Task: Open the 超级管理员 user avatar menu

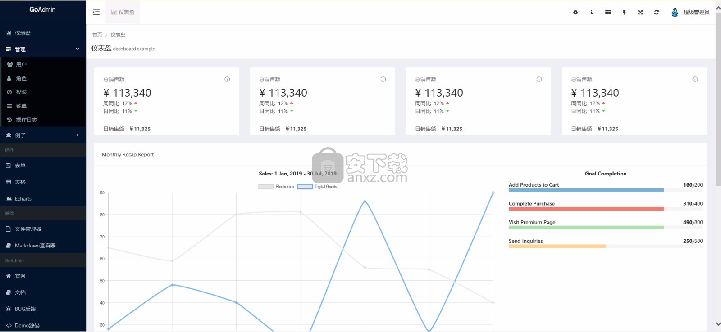Action: (x=690, y=12)
